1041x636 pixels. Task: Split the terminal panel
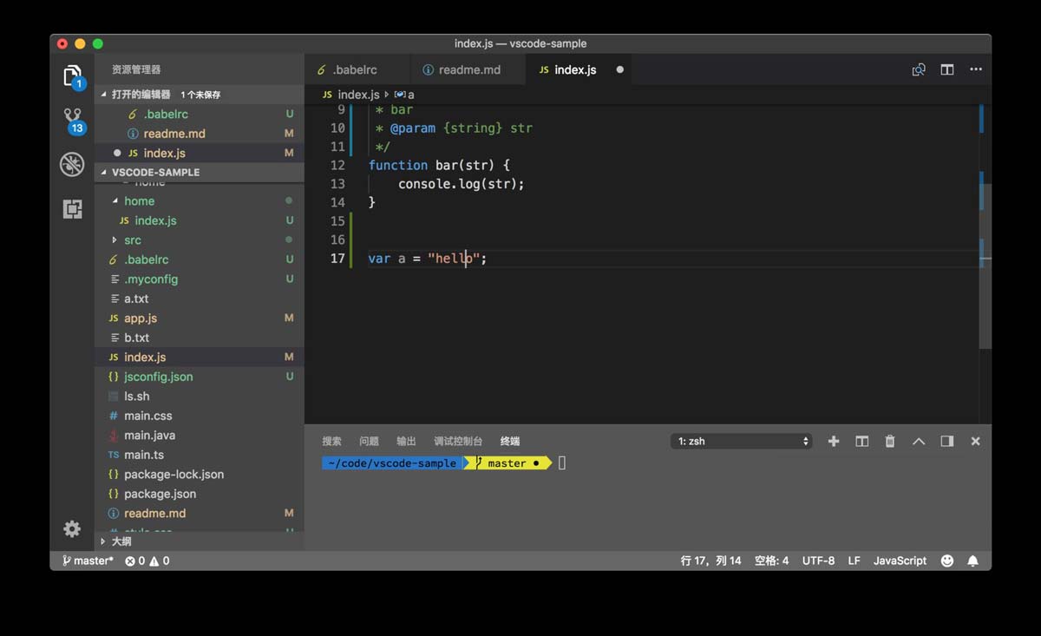pyautogui.click(x=861, y=441)
